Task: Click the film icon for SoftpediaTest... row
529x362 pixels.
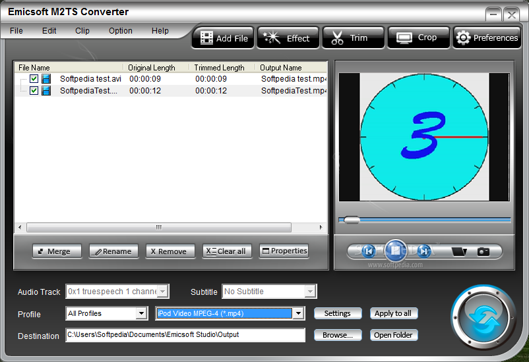Action: pyautogui.click(x=46, y=91)
